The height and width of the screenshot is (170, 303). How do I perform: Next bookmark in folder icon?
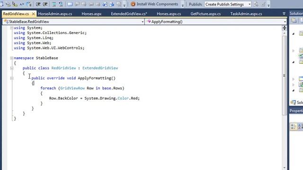click(x=98, y=4)
